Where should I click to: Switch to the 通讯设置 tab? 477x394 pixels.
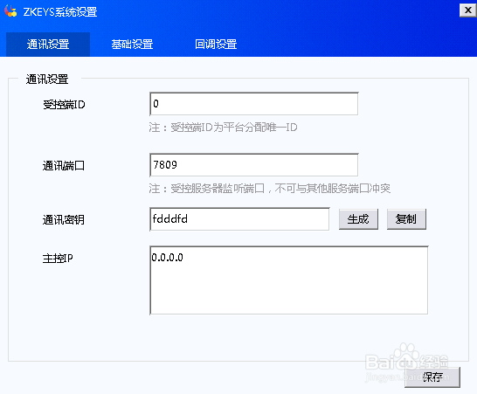(48, 45)
